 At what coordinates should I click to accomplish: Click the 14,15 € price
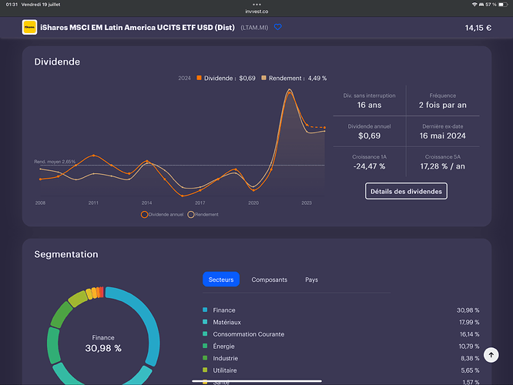pos(478,28)
